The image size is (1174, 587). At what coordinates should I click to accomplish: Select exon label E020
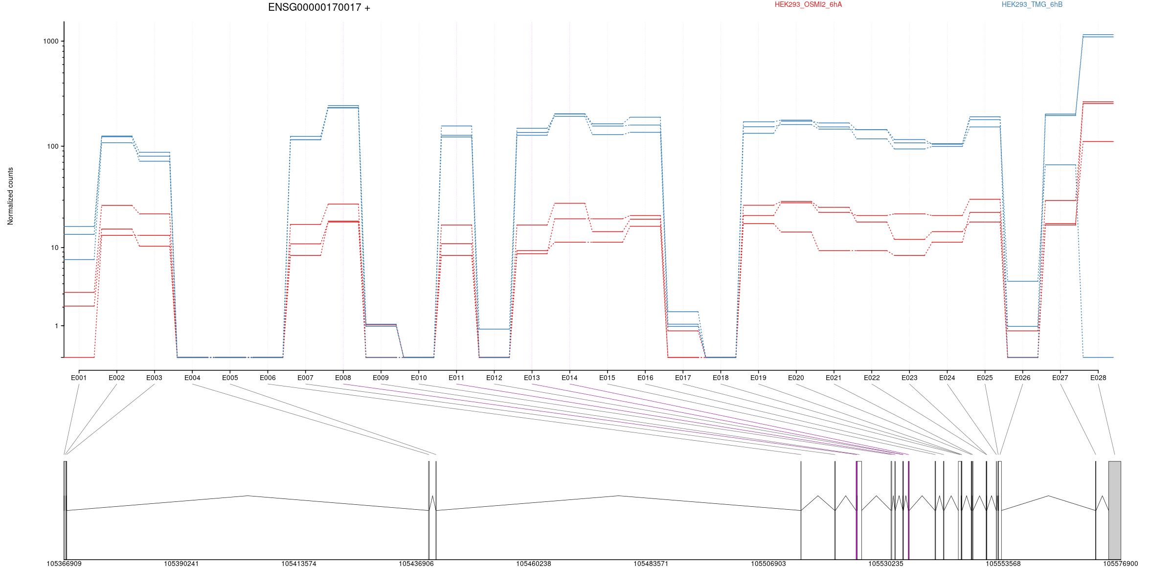pos(796,378)
